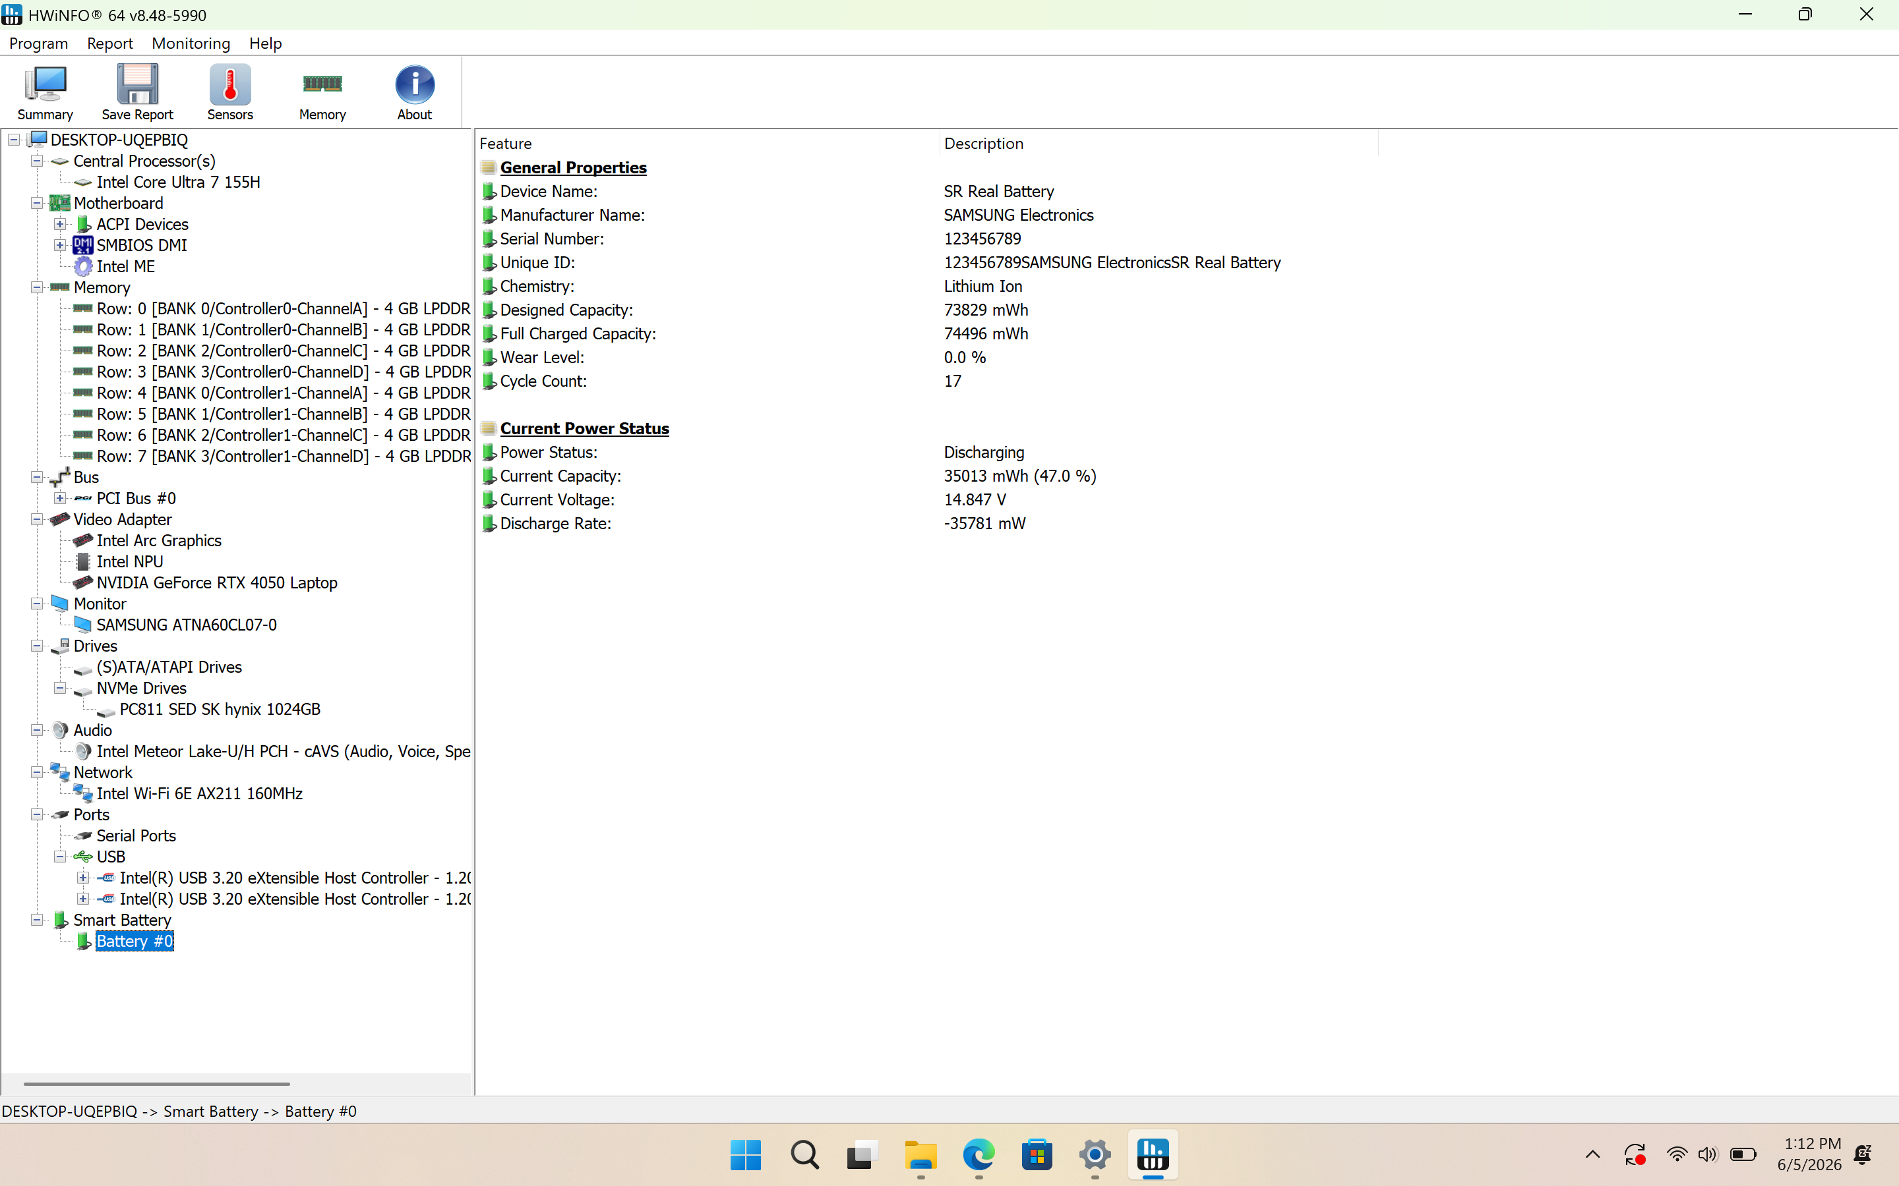Expand the SMBIOS DMI node
Screen dimensions: 1899x1186
point(59,246)
